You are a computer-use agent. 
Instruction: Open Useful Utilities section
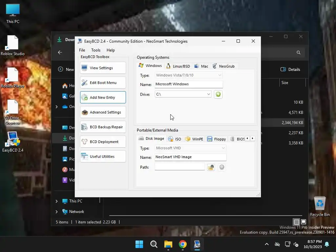(103, 157)
